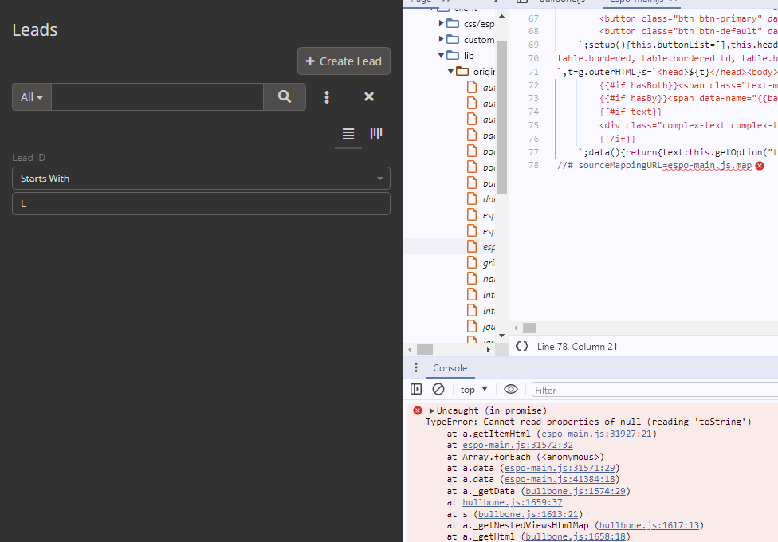778x542 pixels.
Task: Open the console drawer three-dot menu
Action: tap(415, 367)
